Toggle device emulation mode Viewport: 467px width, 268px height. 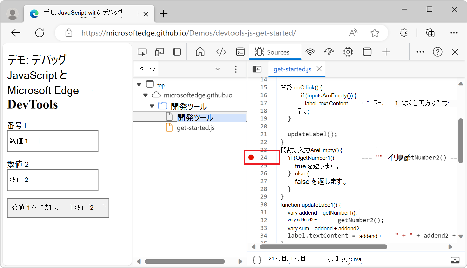click(x=159, y=52)
